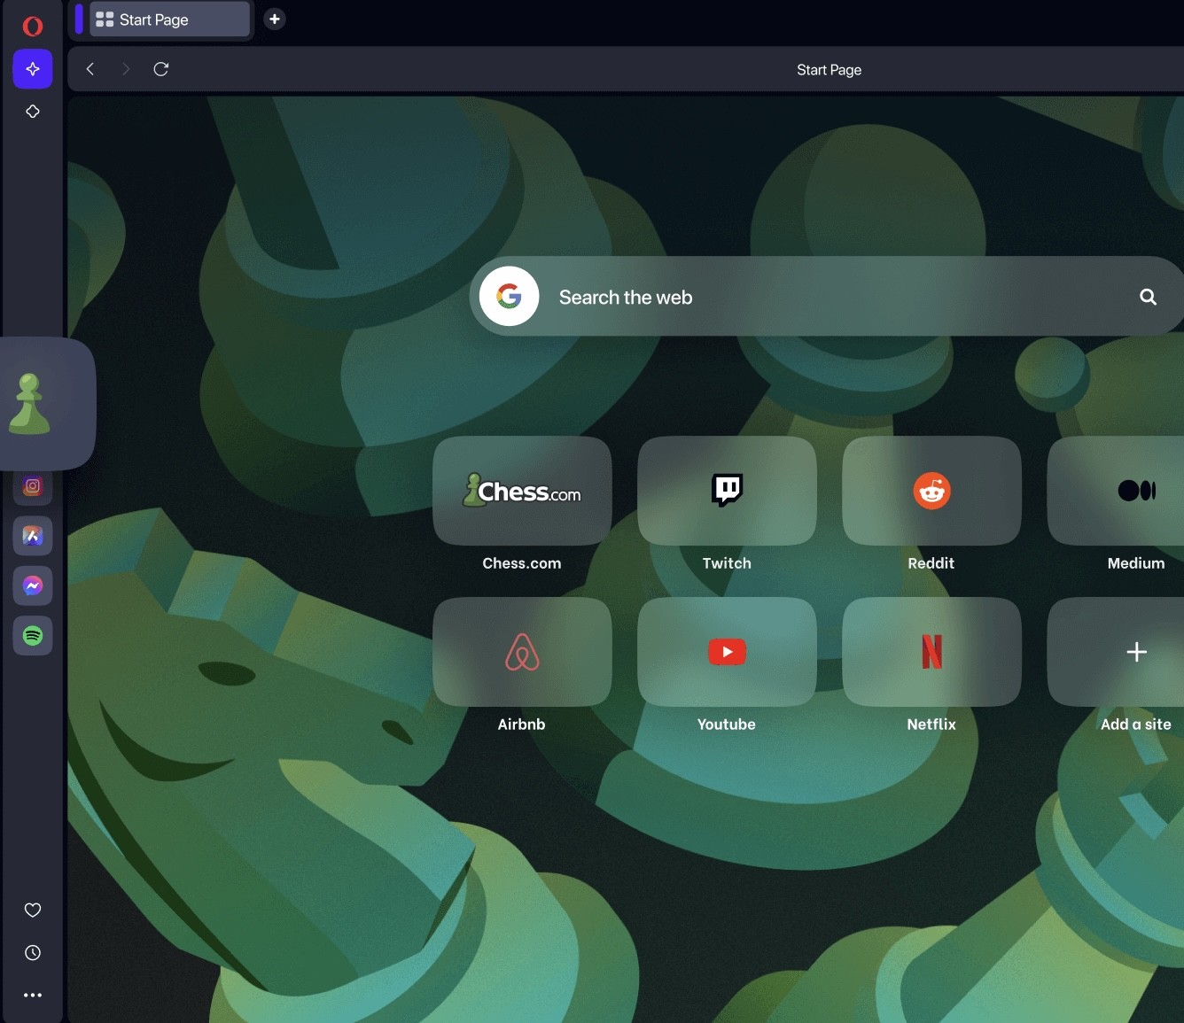Select the Start Page tab
Screen dimensions: 1184x1023
pos(169,19)
